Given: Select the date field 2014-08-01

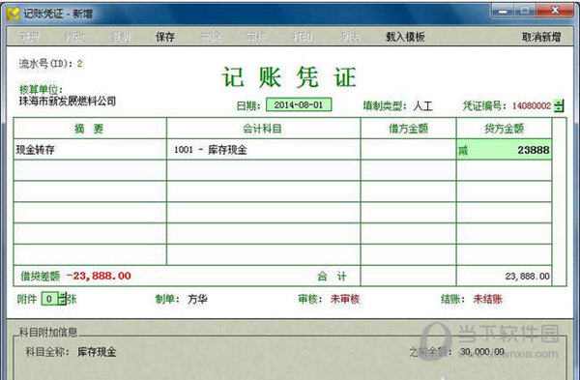Looking at the screenshot, I should (x=299, y=104).
